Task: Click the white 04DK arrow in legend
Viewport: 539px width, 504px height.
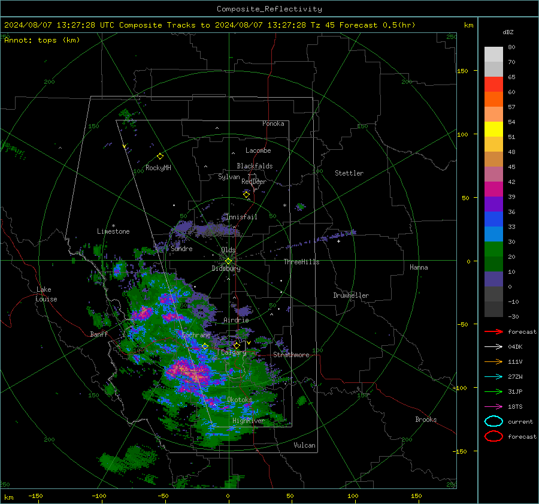Action: pos(493,346)
